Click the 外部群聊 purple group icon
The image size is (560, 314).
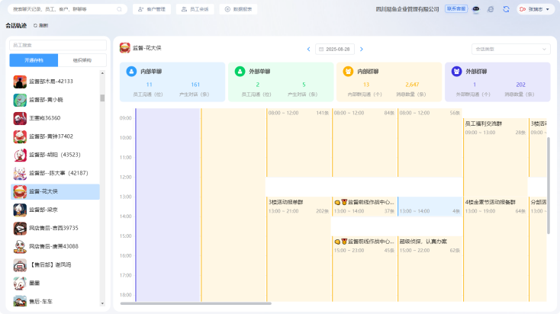pyautogui.click(x=456, y=72)
